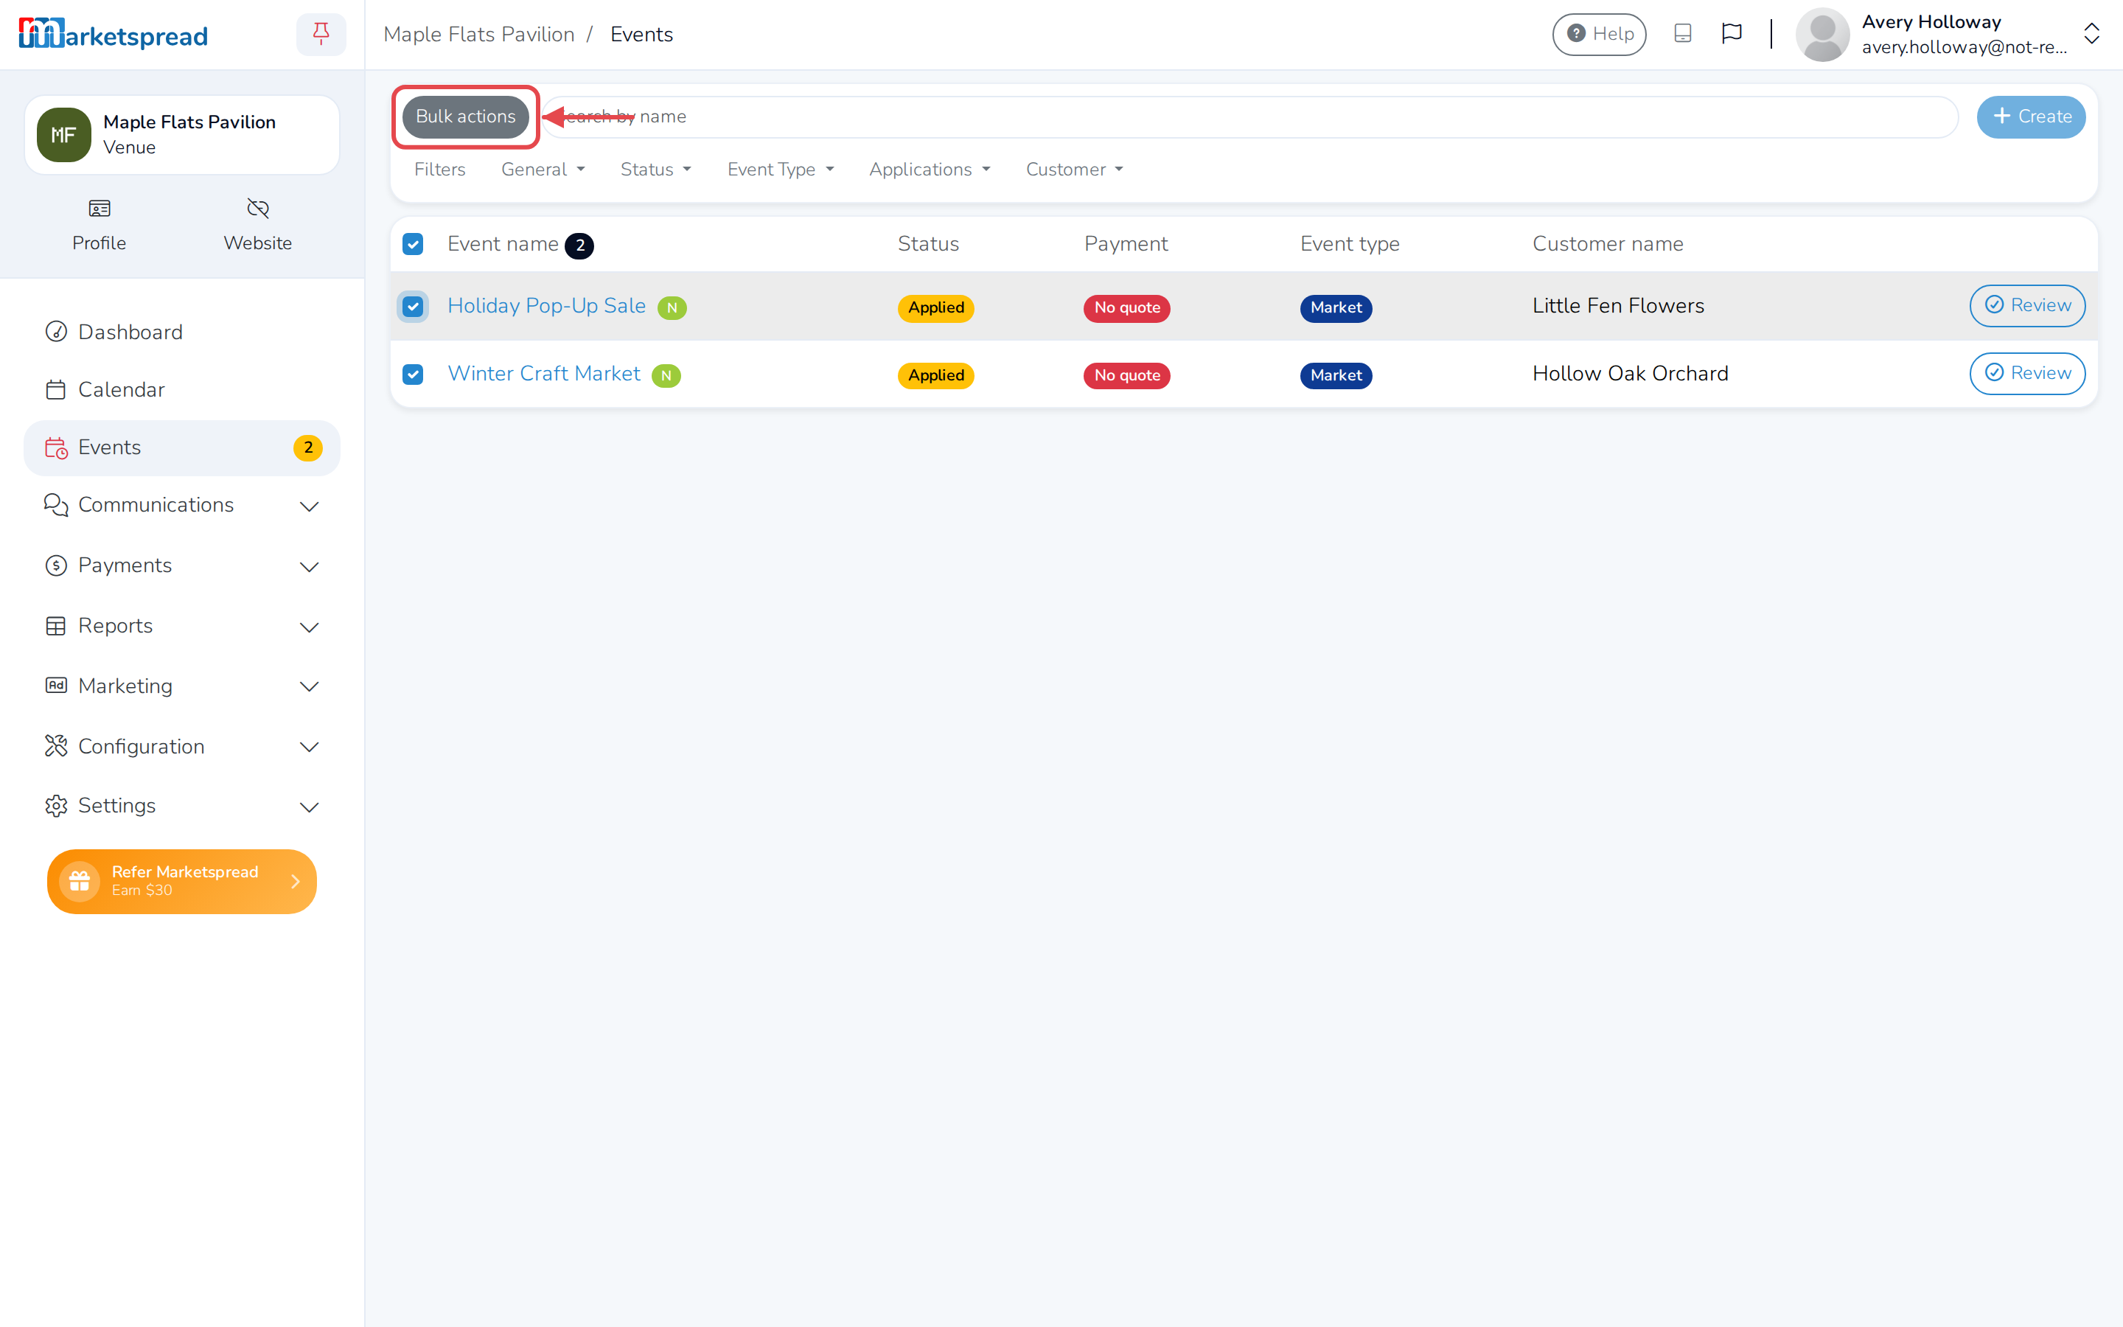
Task: Expand the Payments menu chevron
Action: [309, 567]
